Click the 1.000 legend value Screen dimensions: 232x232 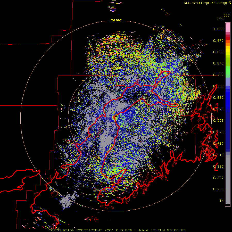218,29
